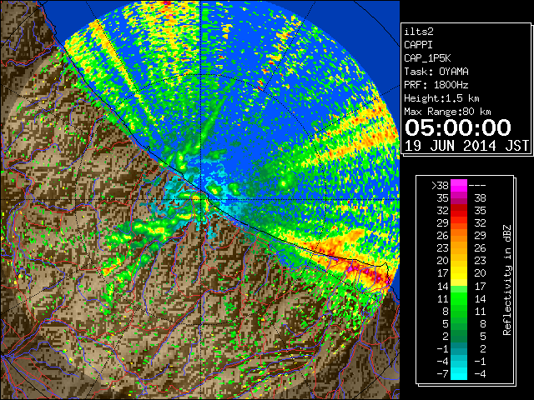
Task: Pick the magenta swatch beside '>38'
Action: [459, 186]
